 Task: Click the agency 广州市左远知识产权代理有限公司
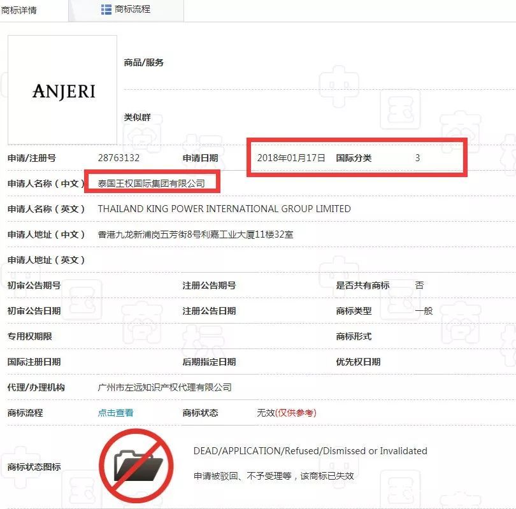tap(164, 387)
